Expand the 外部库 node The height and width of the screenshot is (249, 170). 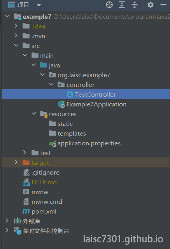7,221
